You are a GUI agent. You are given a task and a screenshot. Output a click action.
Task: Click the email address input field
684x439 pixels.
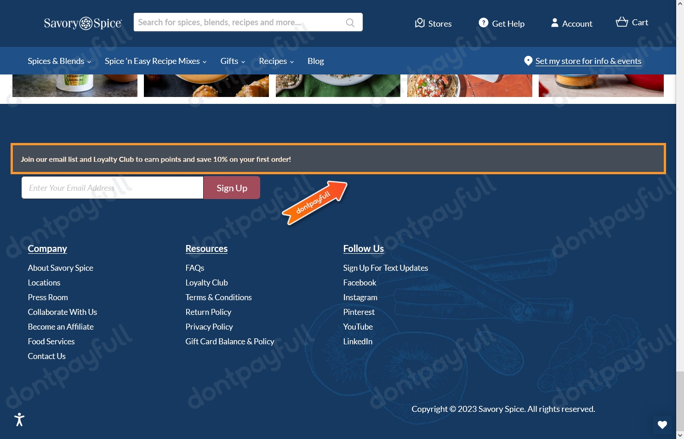(112, 188)
